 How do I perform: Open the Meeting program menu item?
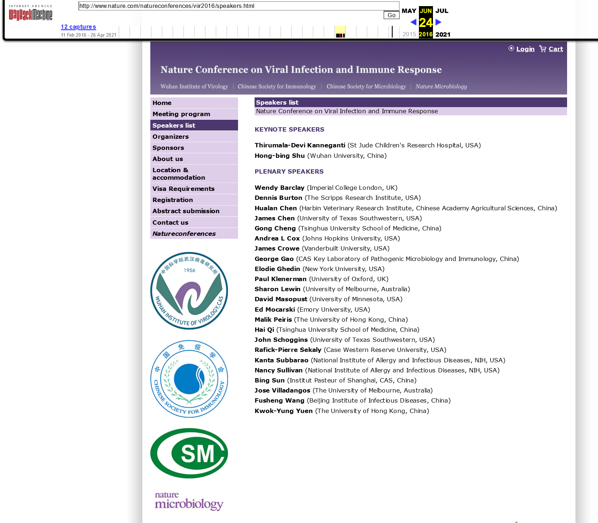point(194,114)
